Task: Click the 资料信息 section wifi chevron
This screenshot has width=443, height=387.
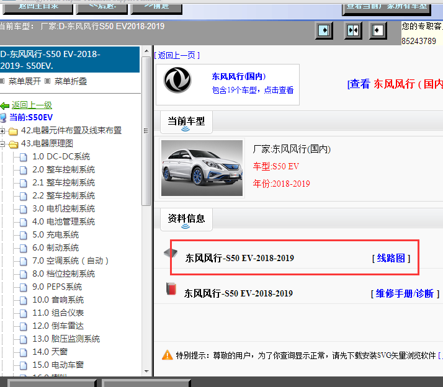Action: [x=186, y=226]
